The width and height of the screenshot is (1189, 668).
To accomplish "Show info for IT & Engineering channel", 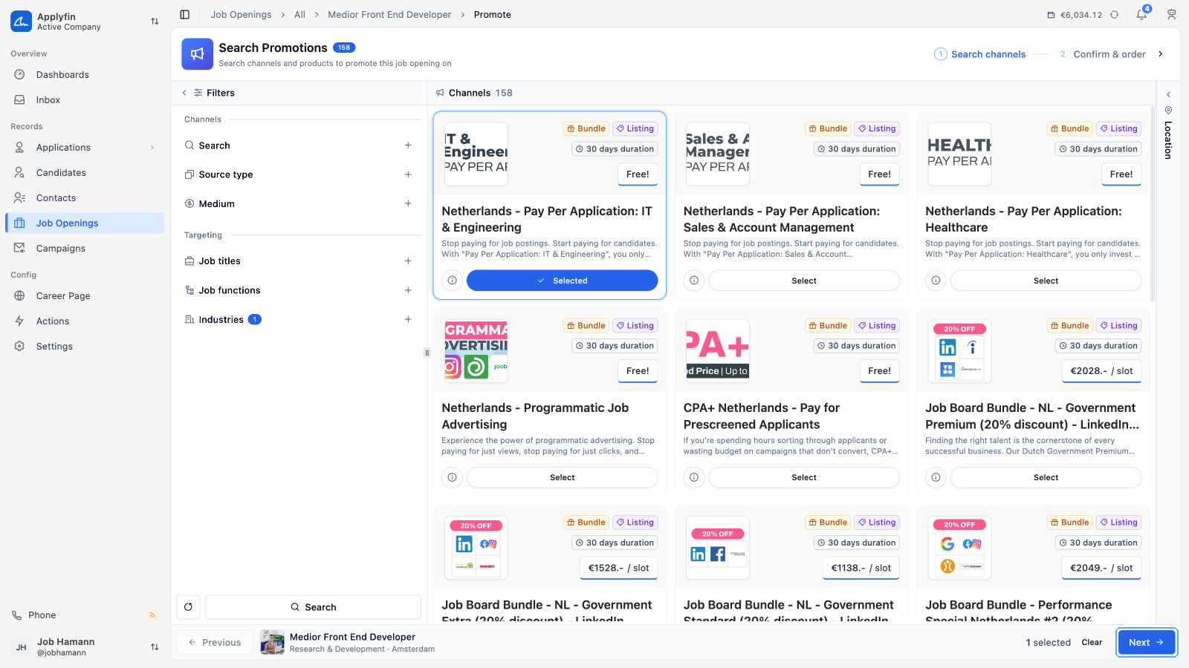I will click(452, 281).
